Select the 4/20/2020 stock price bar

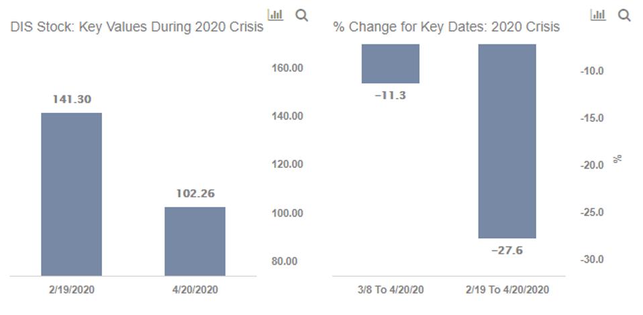coord(195,241)
